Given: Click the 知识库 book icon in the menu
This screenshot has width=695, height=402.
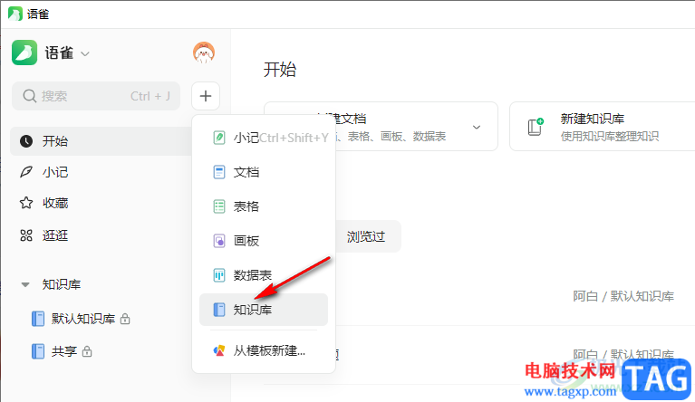Looking at the screenshot, I should click(219, 310).
